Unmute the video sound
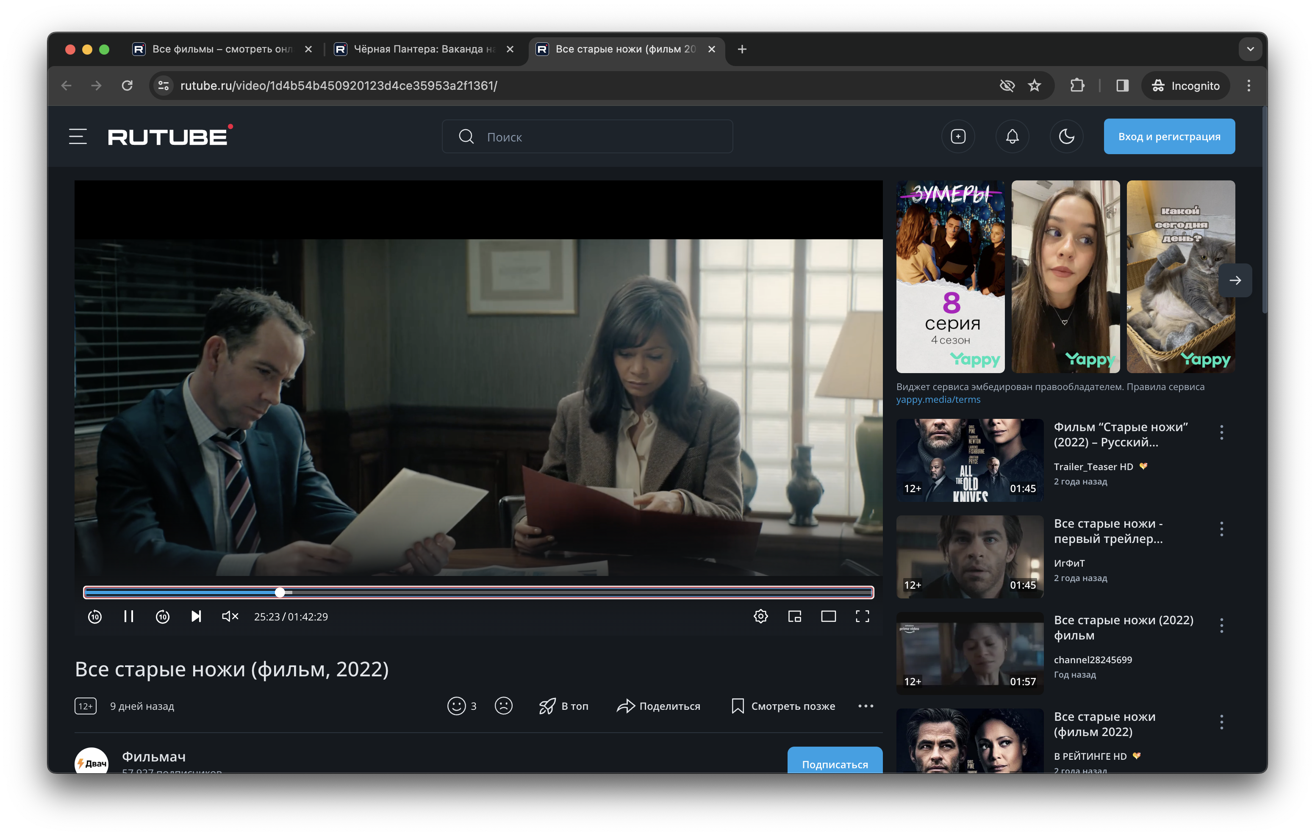 click(x=230, y=617)
